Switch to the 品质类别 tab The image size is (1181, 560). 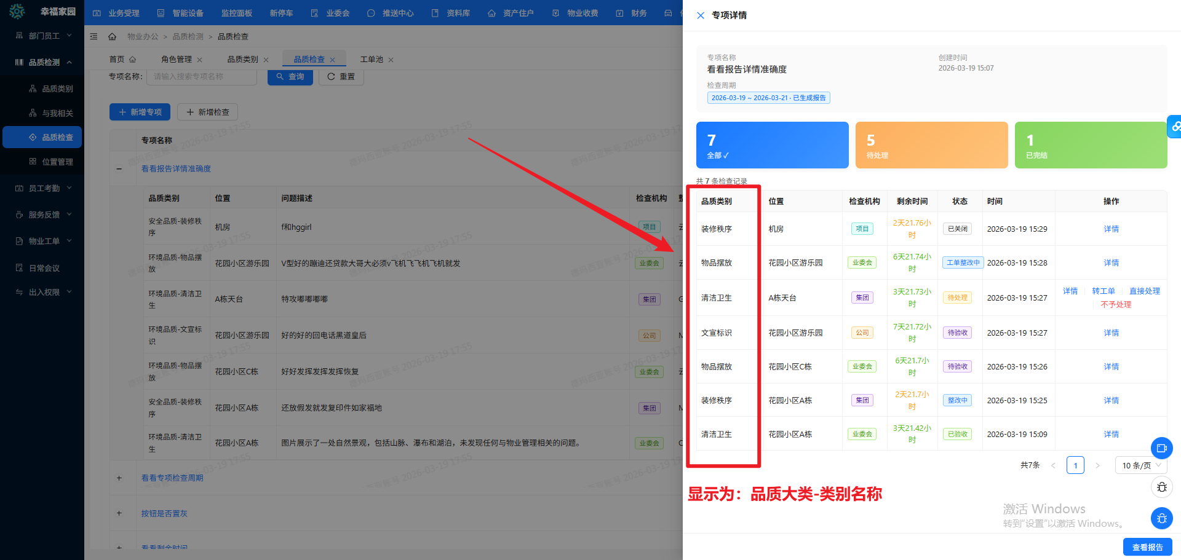point(242,60)
